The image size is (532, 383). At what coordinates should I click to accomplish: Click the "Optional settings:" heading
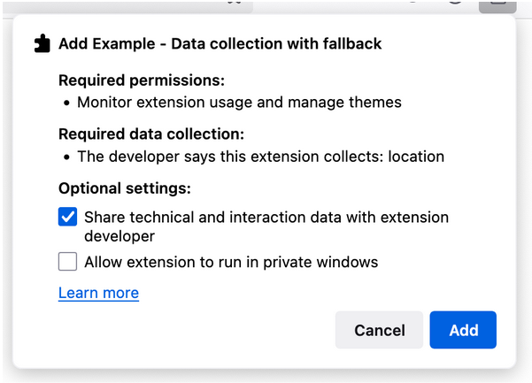(125, 188)
